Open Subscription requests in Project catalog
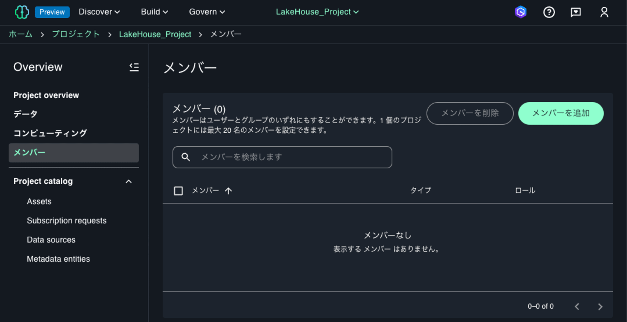Screen dimensions: 627x322 [x=67, y=221]
